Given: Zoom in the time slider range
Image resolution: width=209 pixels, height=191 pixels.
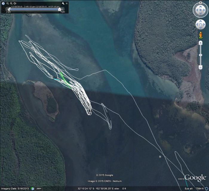Looking at the screenshot, I should coord(11,3).
